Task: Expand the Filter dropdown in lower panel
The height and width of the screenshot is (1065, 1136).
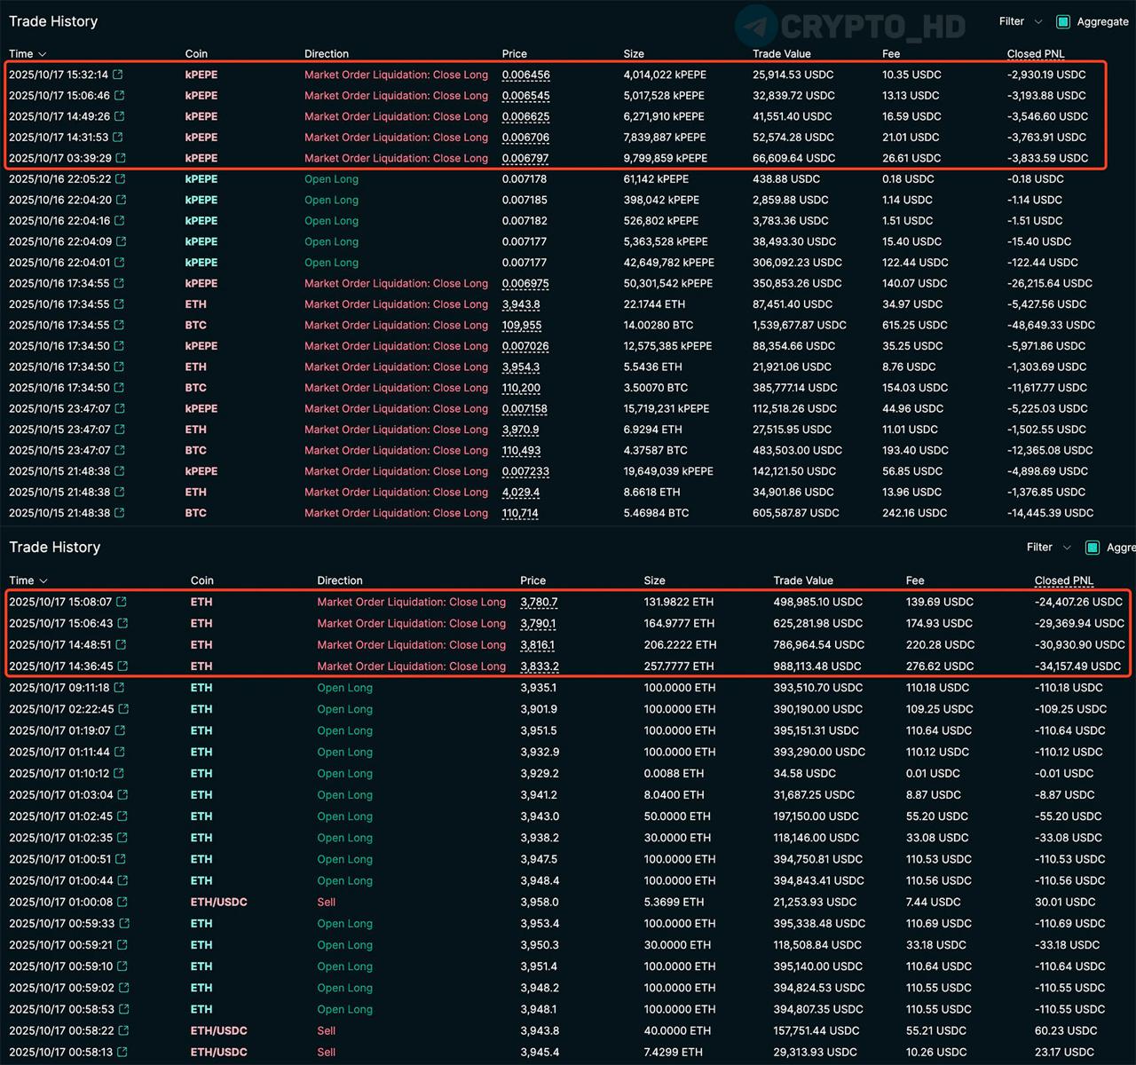Action: click(1049, 548)
